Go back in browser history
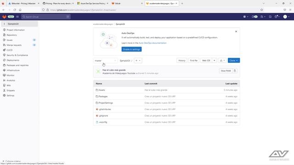This screenshot has width=294, height=165. tap(4, 10)
